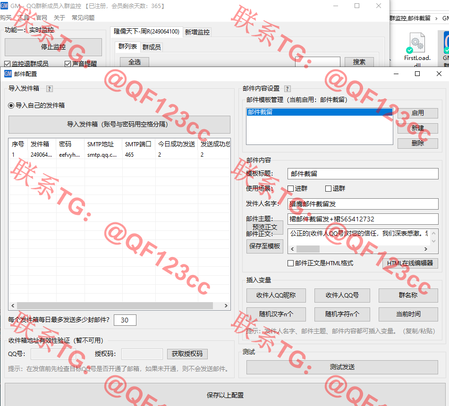Click the GM icon of the monitor window

4,6
